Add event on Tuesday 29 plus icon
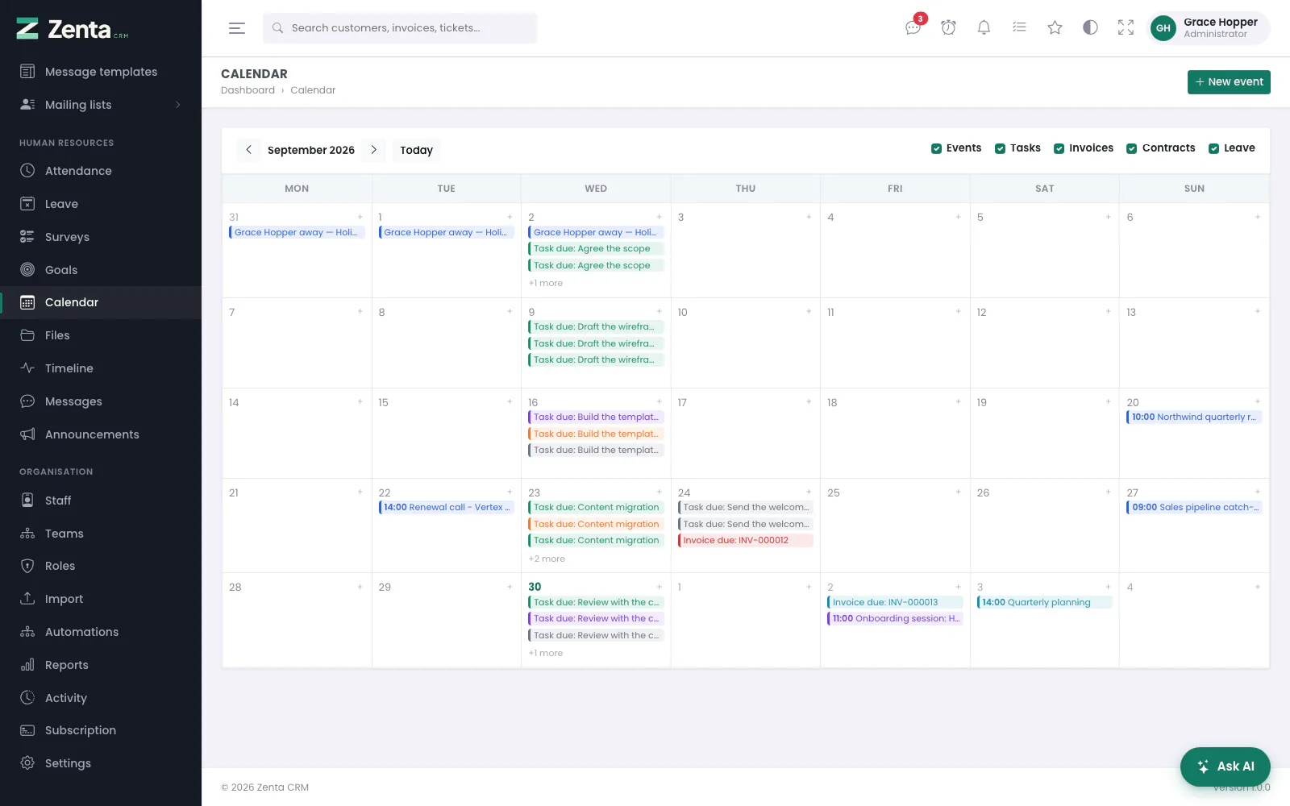1290x806 pixels. point(510,587)
